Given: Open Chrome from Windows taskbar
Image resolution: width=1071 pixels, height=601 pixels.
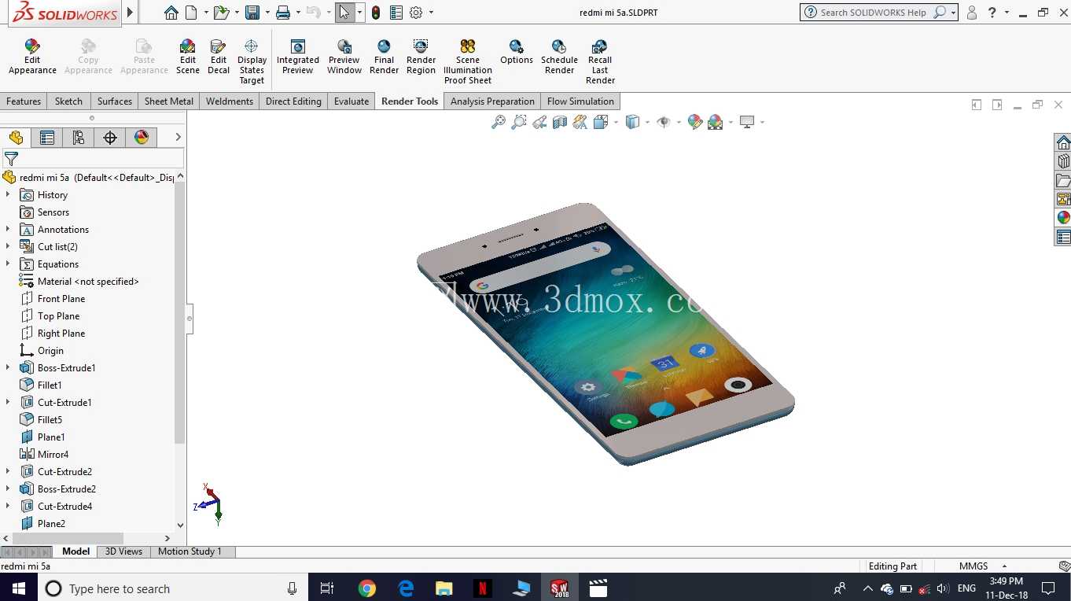Looking at the screenshot, I should [367, 588].
